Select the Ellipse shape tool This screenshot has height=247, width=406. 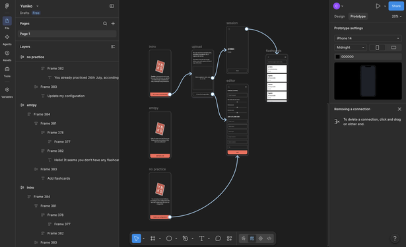click(x=169, y=238)
